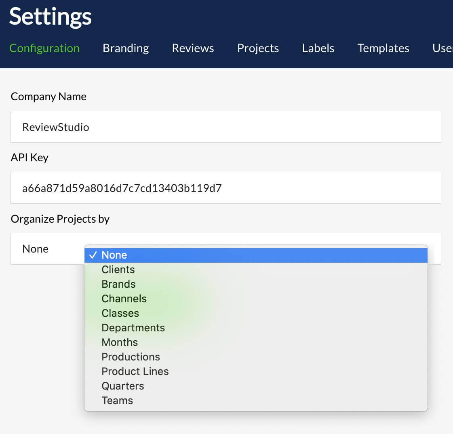Screen dimensions: 453x434
Task: Pick the Teams option
Action: [x=256, y=400]
